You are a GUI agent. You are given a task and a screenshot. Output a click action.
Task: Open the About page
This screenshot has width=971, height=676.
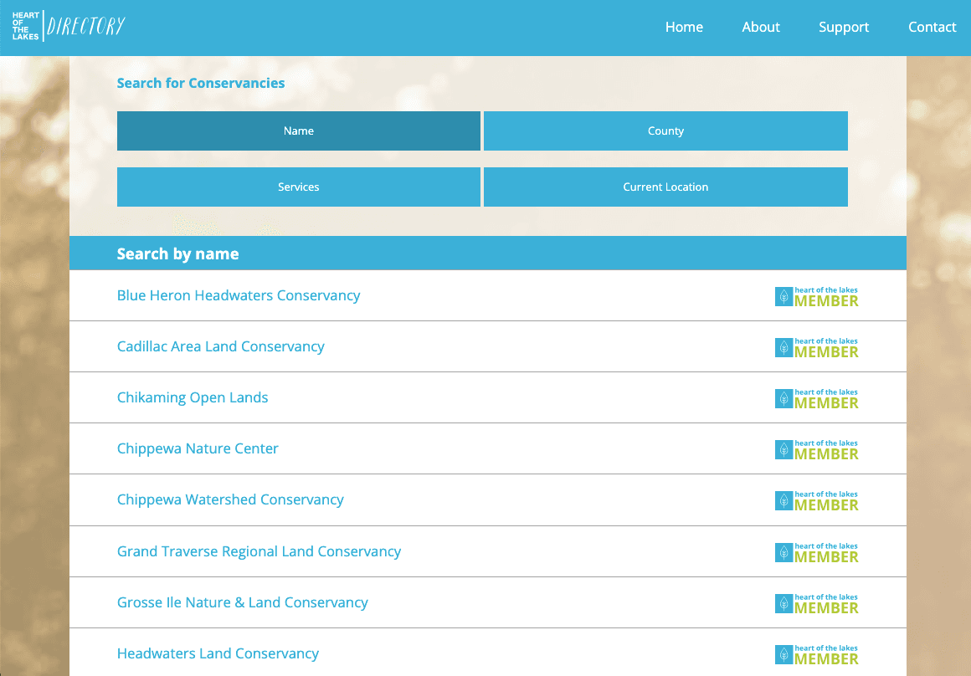[760, 27]
